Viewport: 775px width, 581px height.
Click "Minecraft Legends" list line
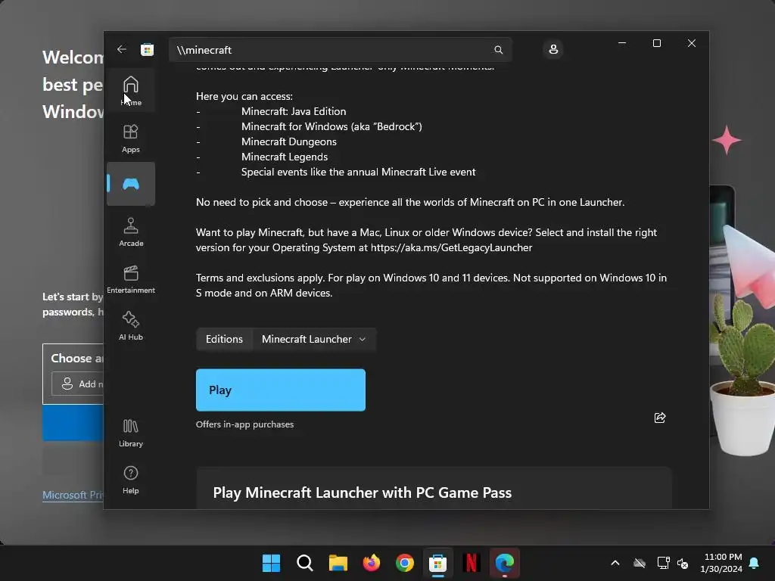coord(285,157)
